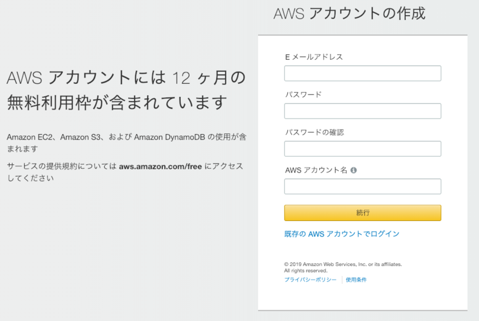Open 既存の AWS アカウントでログイン link
The width and height of the screenshot is (479, 321).
[341, 234]
